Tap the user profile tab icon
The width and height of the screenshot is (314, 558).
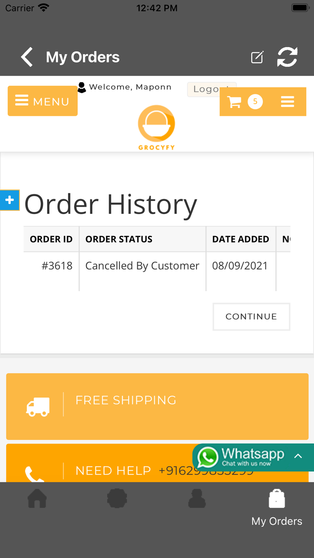pyautogui.click(x=197, y=498)
